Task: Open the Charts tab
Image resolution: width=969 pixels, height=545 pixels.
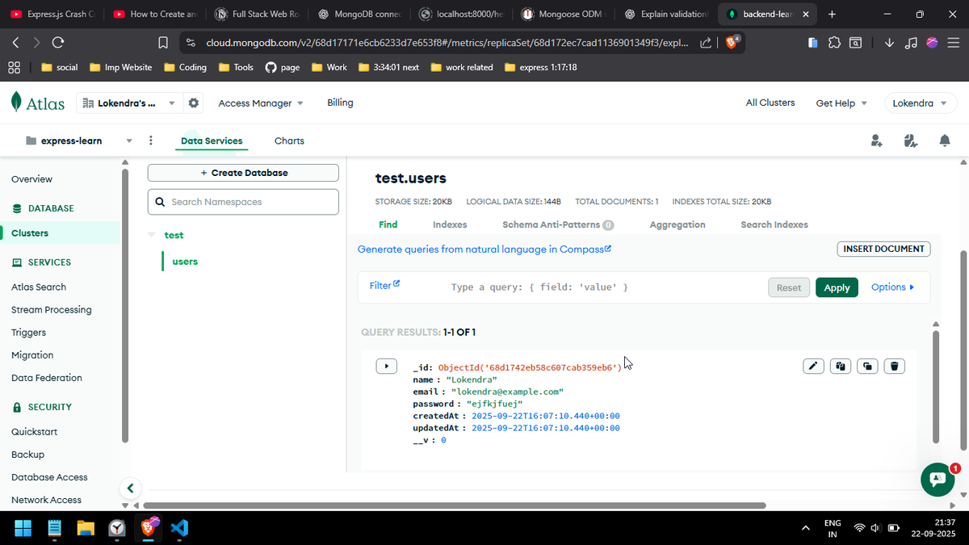Action: click(289, 140)
